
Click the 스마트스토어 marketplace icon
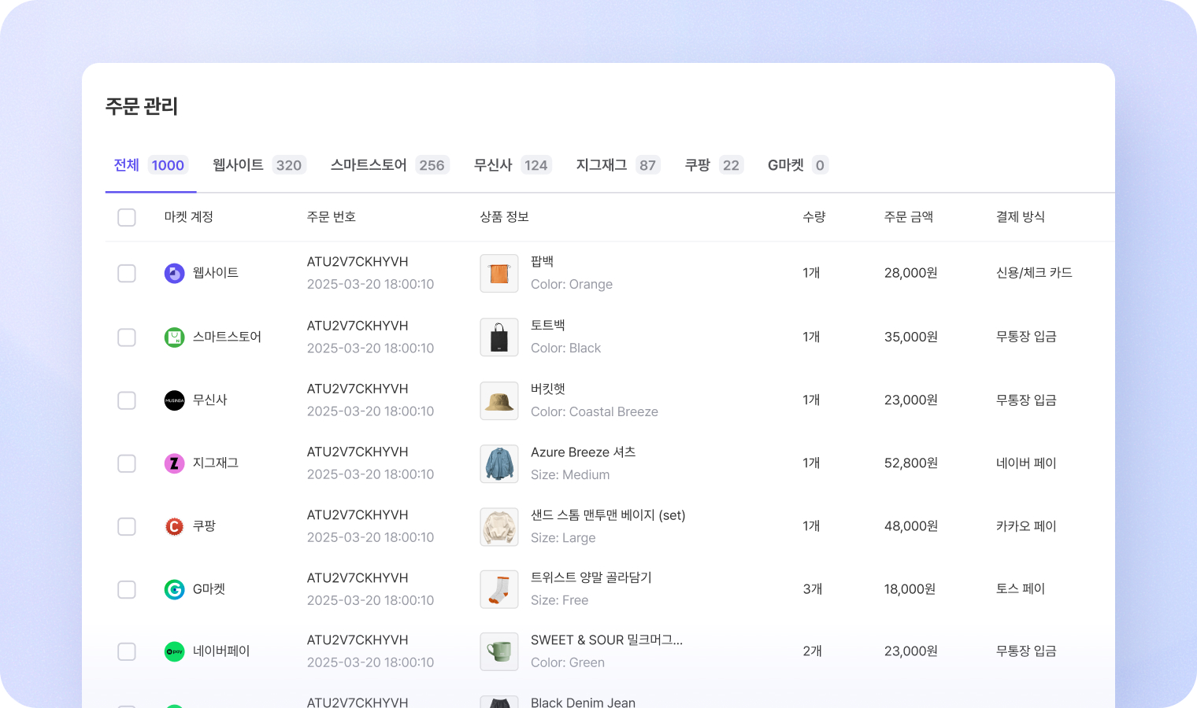tap(174, 337)
